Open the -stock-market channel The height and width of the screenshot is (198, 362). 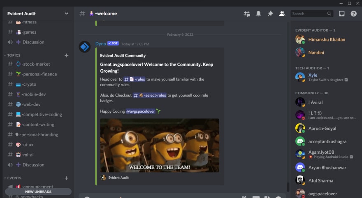pos(38,64)
